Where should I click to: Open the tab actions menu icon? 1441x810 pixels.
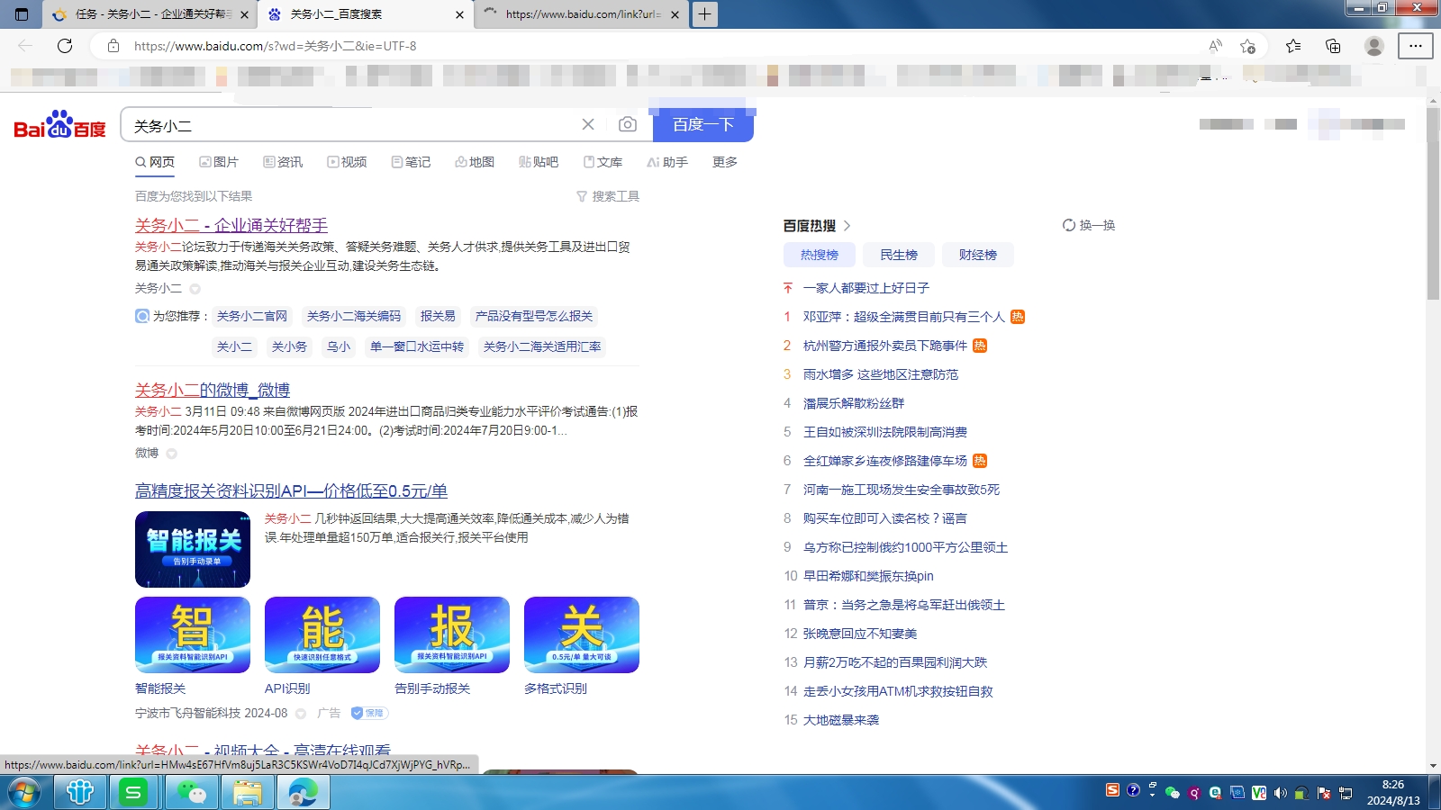coord(22,14)
